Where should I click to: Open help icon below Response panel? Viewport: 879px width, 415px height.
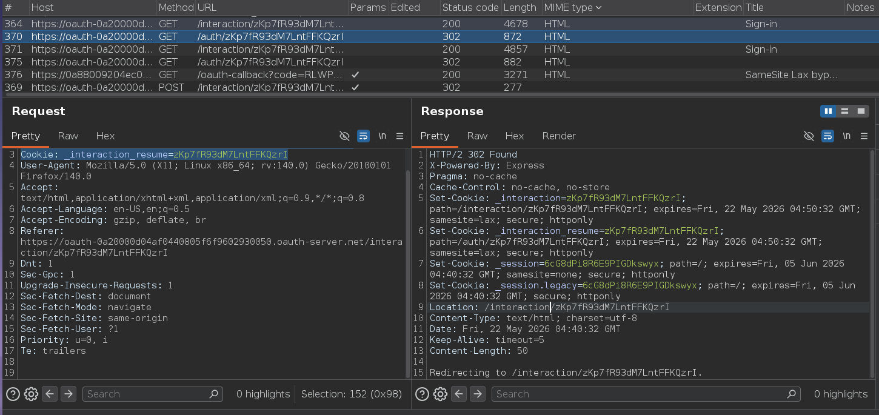point(422,394)
